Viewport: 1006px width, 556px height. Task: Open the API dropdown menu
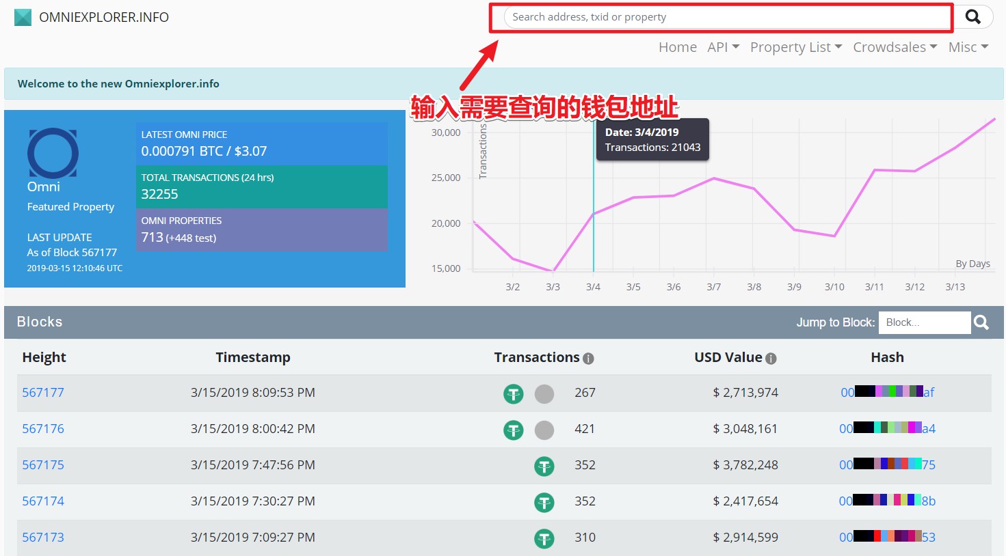(723, 47)
